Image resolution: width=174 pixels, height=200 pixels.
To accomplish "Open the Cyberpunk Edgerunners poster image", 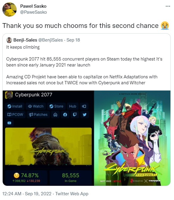I will (132, 138).
